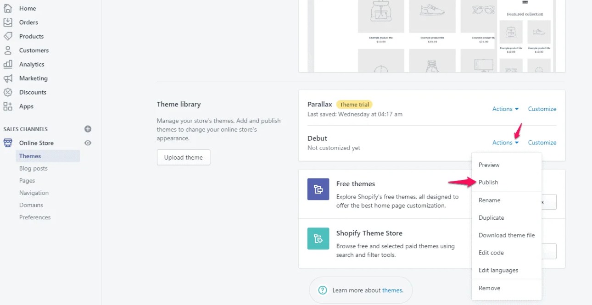The width and height of the screenshot is (592, 305).
Task: Open Home in the sidebar
Action: tap(28, 8)
